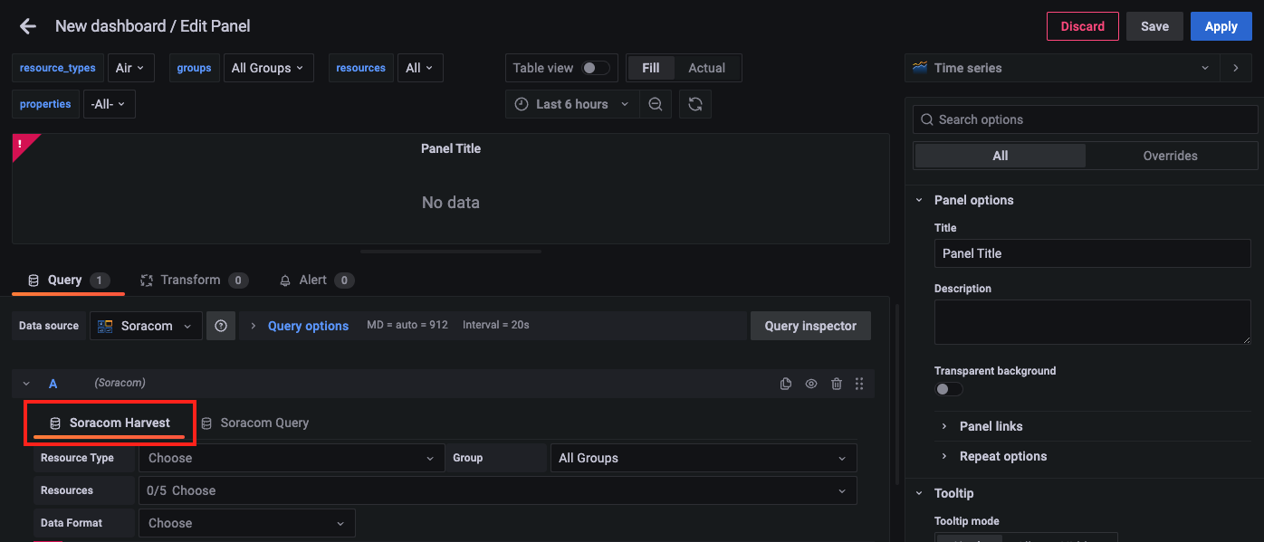This screenshot has height=542, width=1264.
Task: Click the Apply button
Action: [1221, 26]
